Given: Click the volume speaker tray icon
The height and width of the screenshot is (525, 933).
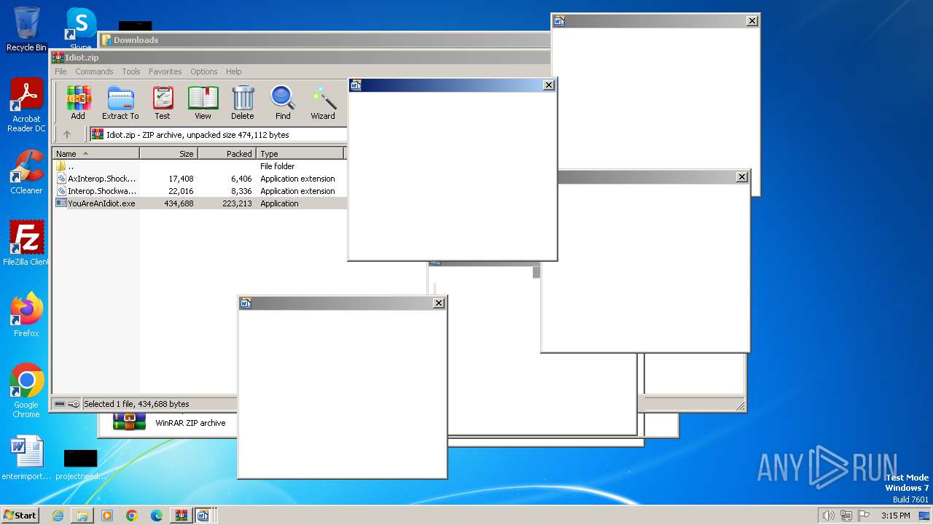Looking at the screenshot, I should pyautogui.click(x=828, y=516).
